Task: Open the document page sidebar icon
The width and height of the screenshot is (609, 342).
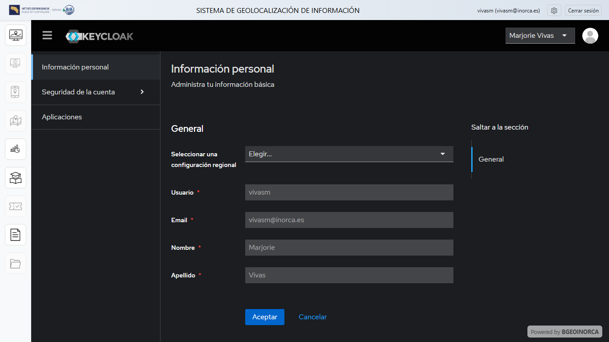Action: pyautogui.click(x=16, y=235)
